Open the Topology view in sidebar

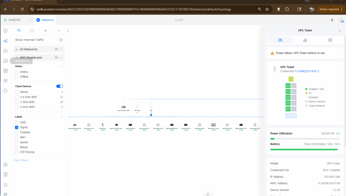tap(5, 41)
